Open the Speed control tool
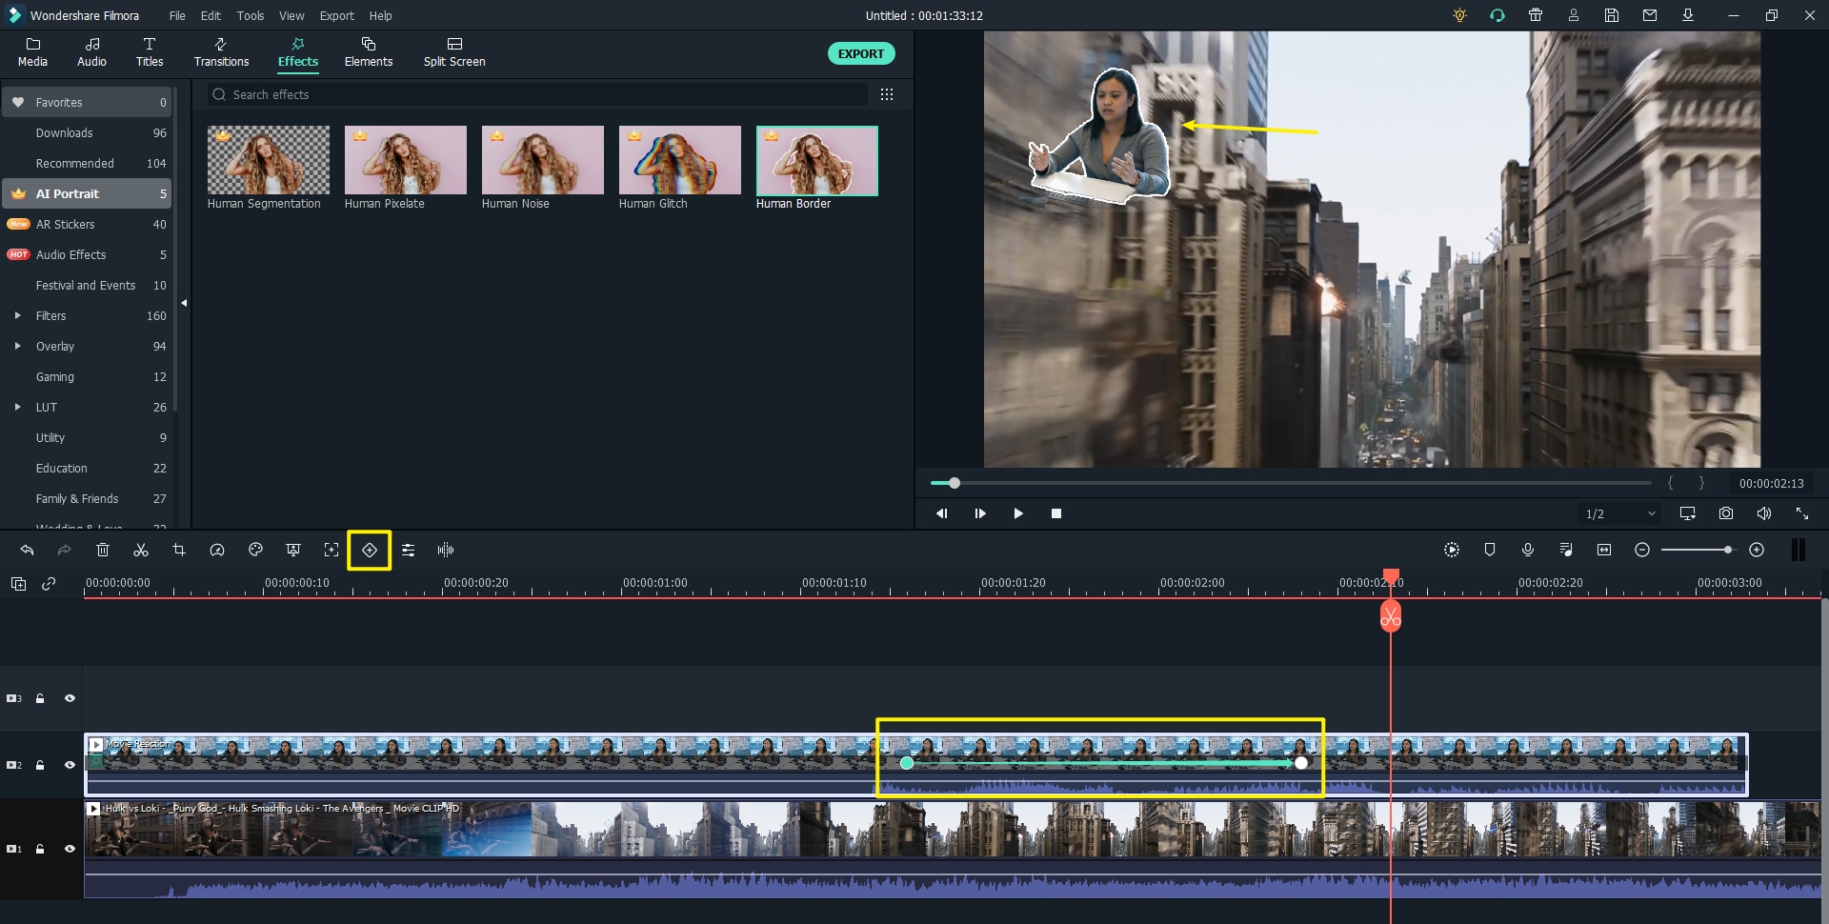1829x924 pixels. point(217,550)
